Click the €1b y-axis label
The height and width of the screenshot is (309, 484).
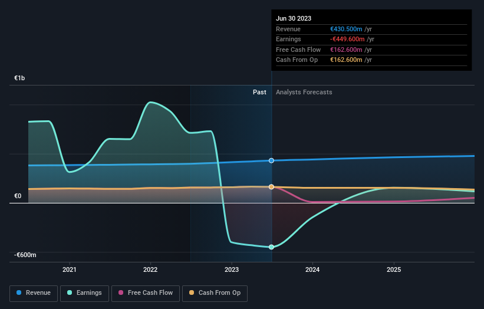(19, 78)
